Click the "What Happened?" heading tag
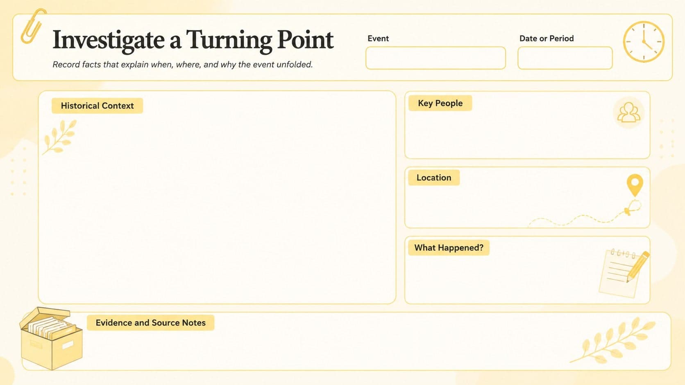685x385 pixels. pos(449,248)
